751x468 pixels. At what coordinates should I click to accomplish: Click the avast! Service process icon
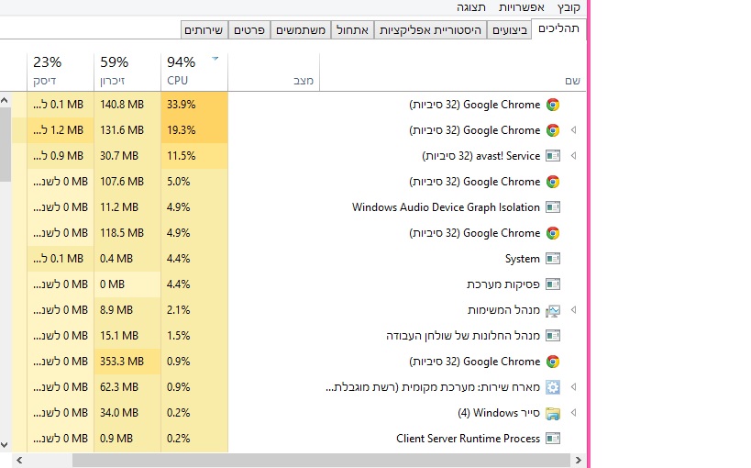(x=552, y=156)
